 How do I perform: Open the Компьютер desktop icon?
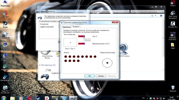tap(5, 3)
